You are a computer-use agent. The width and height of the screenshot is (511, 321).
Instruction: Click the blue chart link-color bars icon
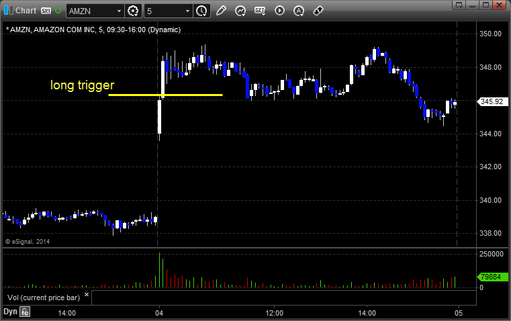[9, 11]
